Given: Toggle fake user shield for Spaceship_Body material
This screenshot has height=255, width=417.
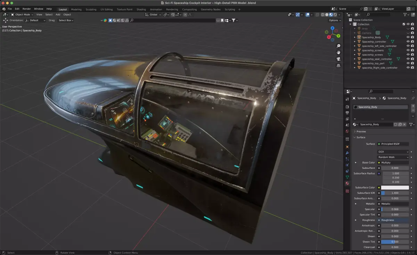Looking at the screenshot, I should click(x=395, y=124).
